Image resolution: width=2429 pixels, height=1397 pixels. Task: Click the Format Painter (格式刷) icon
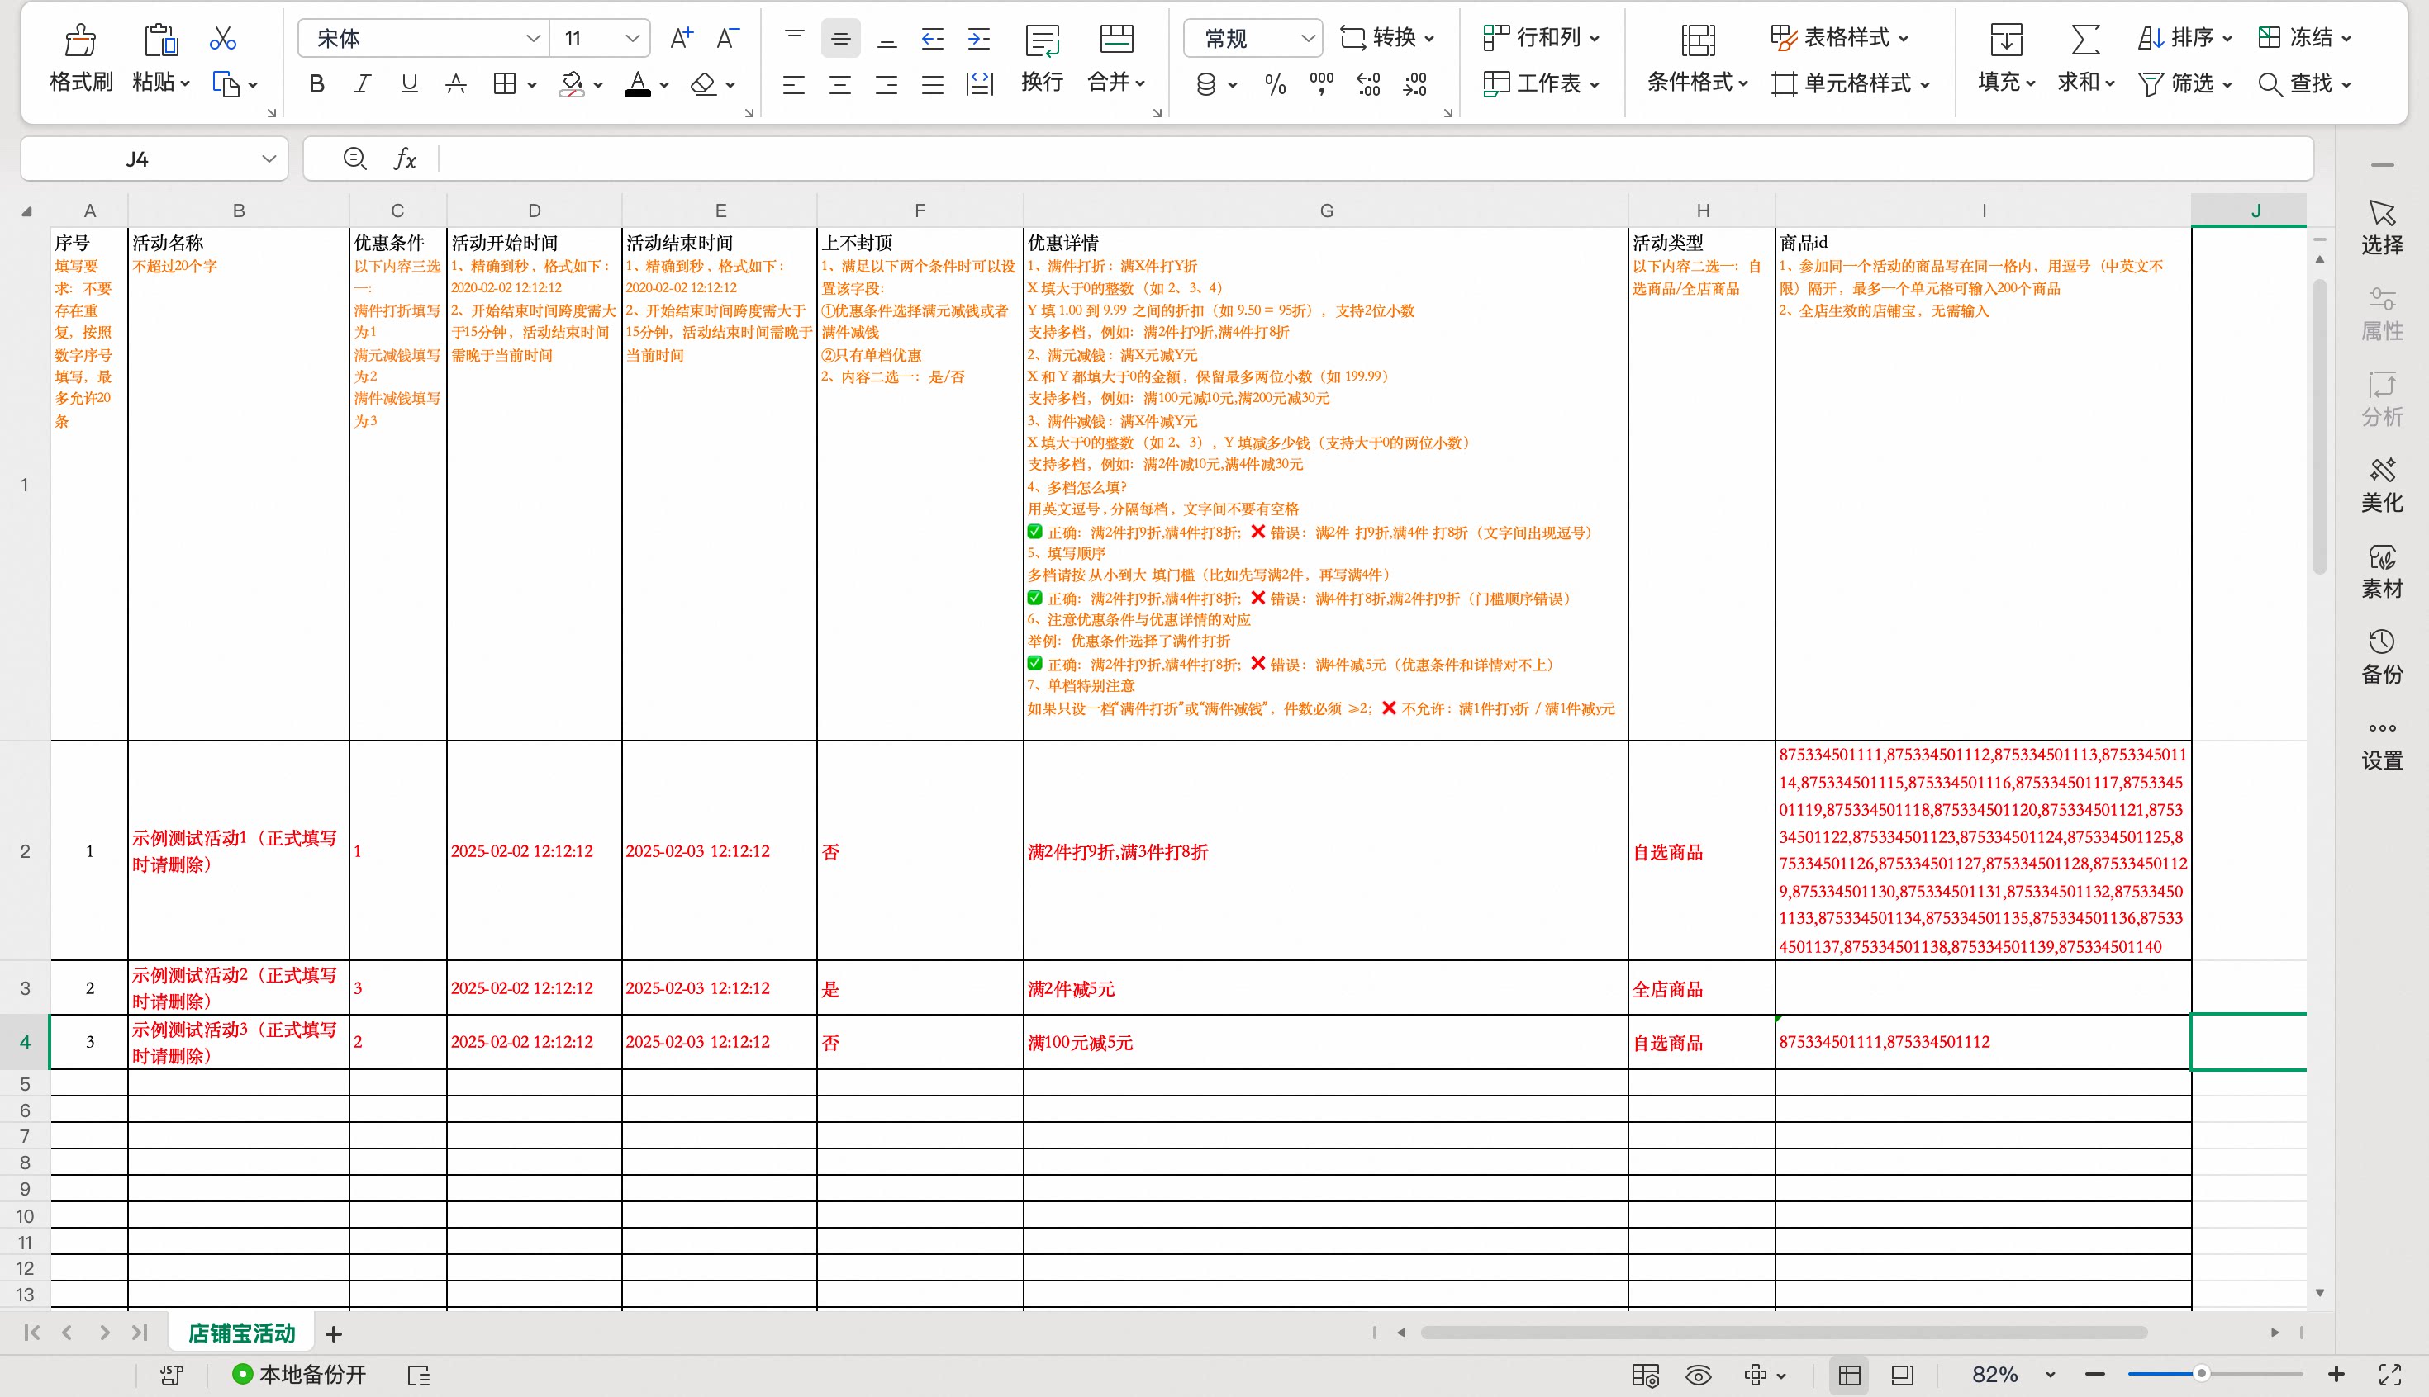click(81, 40)
